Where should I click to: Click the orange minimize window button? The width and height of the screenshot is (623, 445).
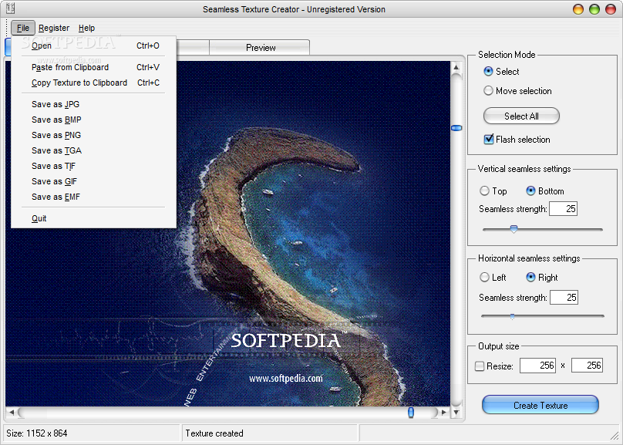578,9
